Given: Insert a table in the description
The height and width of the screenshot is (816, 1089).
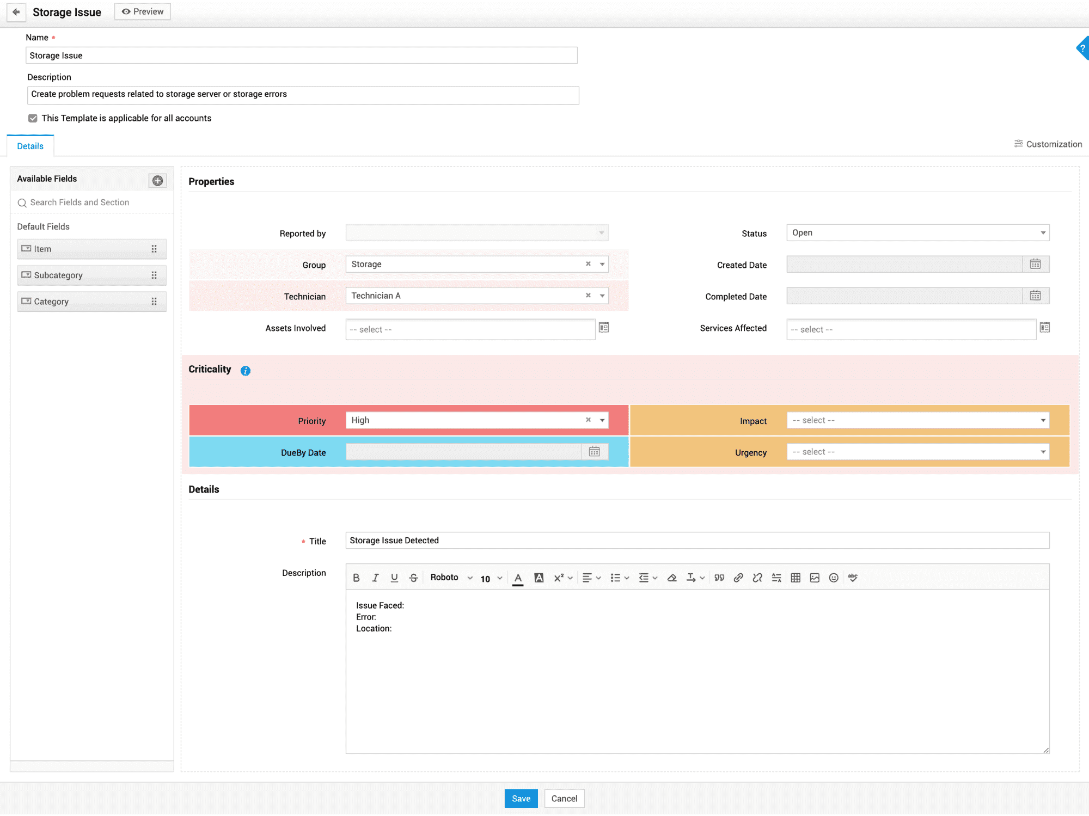Looking at the screenshot, I should pos(796,578).
